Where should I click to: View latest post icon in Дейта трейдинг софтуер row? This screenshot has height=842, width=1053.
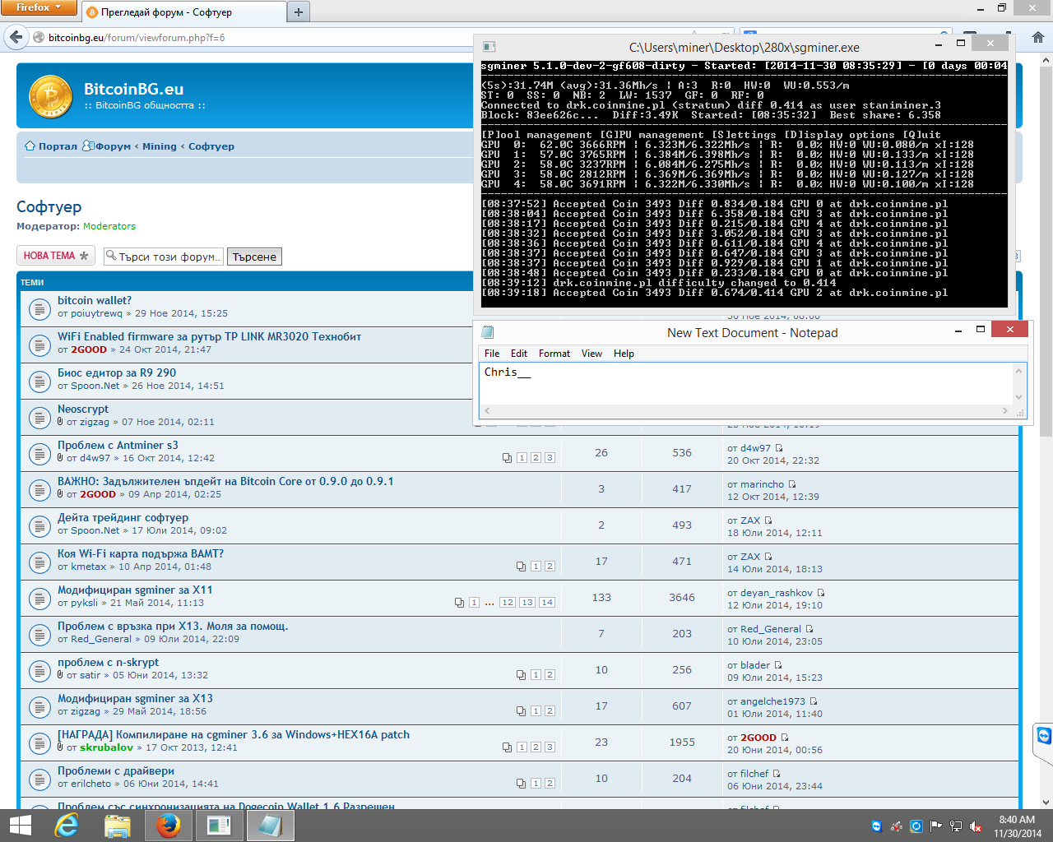pyautogui.click(x=768, y=520)
